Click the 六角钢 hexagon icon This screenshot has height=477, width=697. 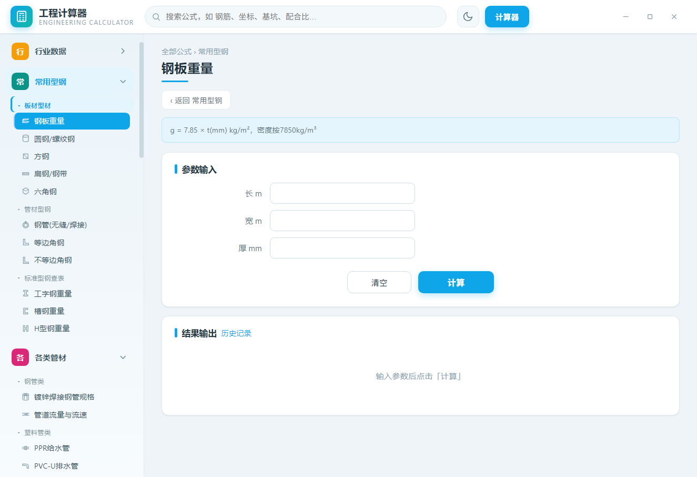26,192
